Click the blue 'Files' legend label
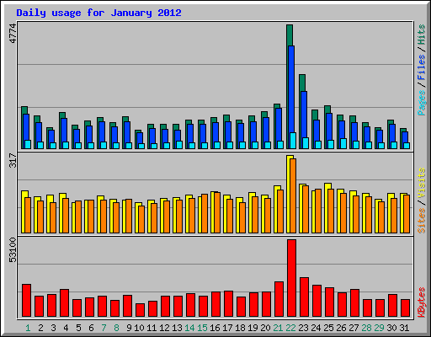431x337 pixels. tap(421, 67)
